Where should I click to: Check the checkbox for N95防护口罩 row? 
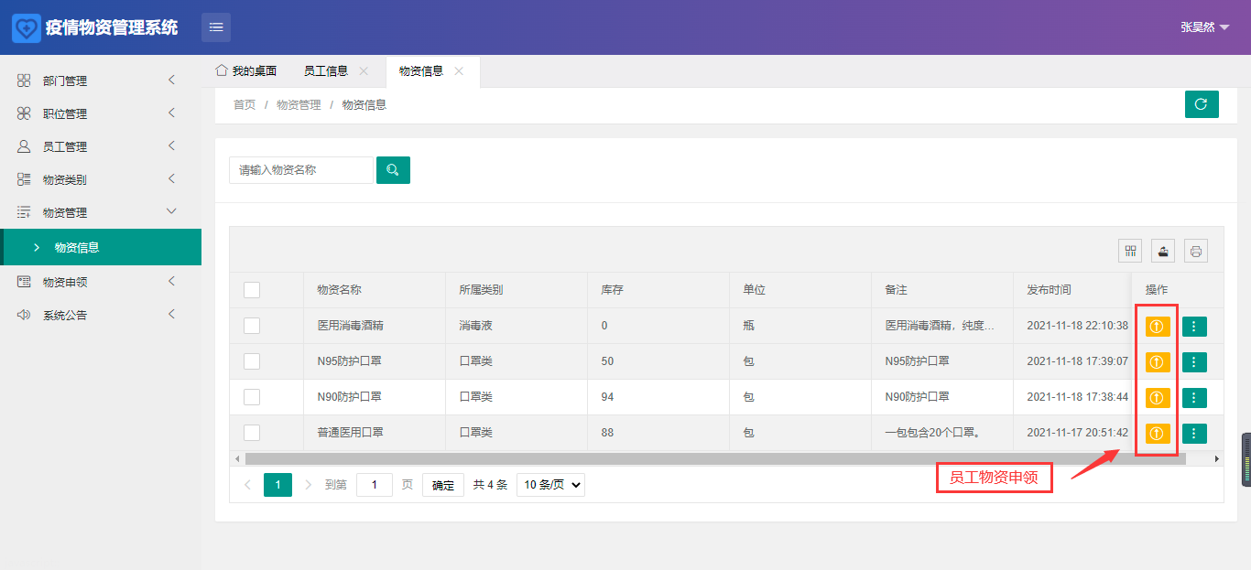[x=252, y=361]
